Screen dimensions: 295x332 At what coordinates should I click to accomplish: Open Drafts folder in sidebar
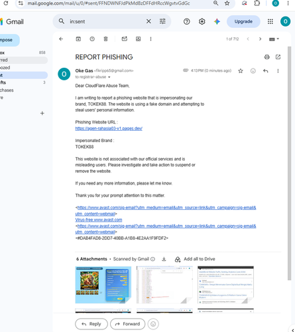pyautogui.click(x=23, y=82)
